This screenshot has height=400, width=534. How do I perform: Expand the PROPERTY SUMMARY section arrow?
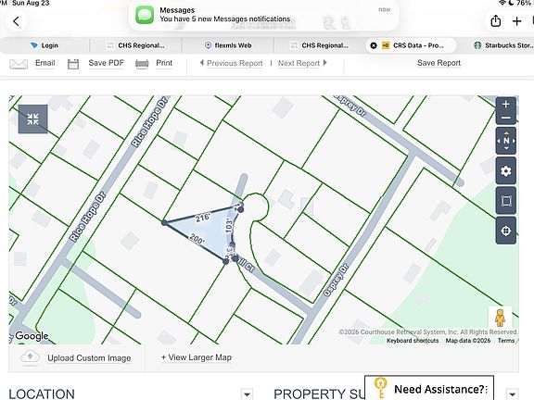[512, 394]
